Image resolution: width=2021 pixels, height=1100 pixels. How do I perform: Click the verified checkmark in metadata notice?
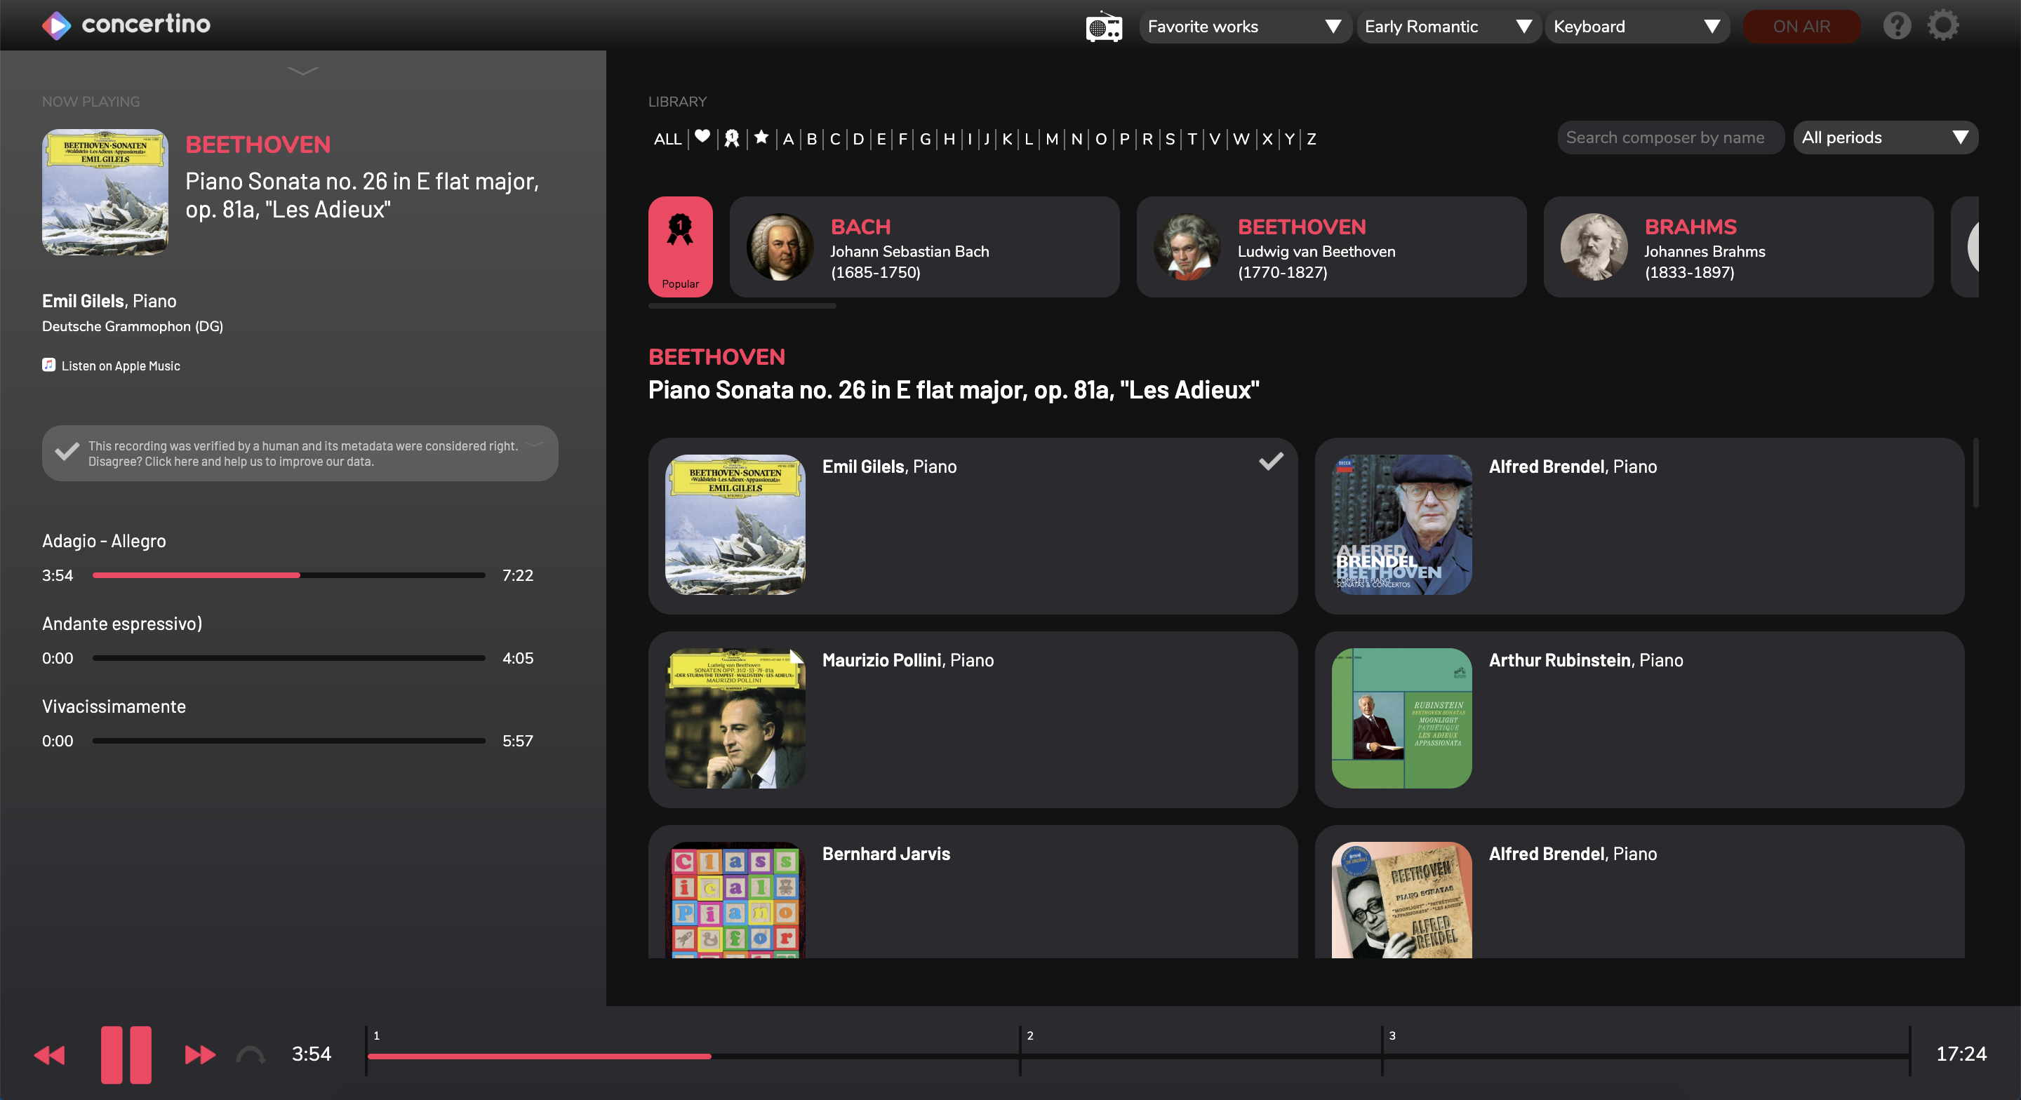tap(67, 452)
